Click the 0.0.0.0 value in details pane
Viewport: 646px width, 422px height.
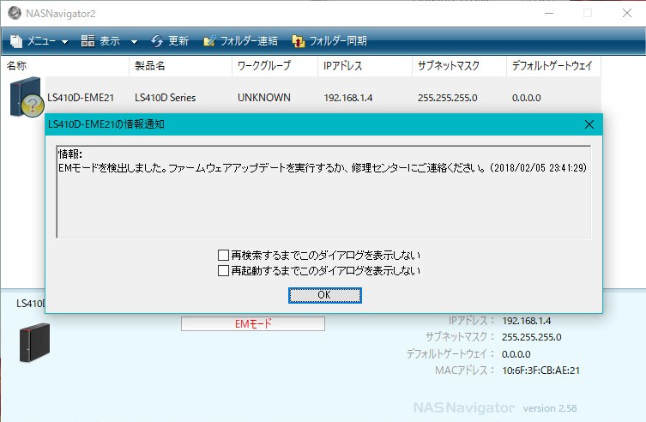[516, 354]
